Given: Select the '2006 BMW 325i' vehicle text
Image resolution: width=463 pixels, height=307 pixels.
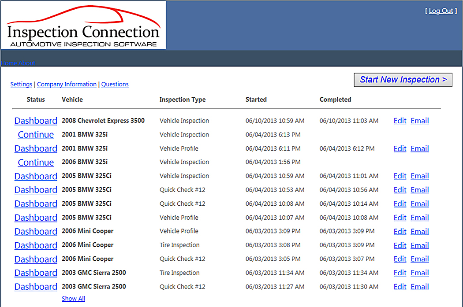Looking at the screenshot, I should (x=85, y=162).
